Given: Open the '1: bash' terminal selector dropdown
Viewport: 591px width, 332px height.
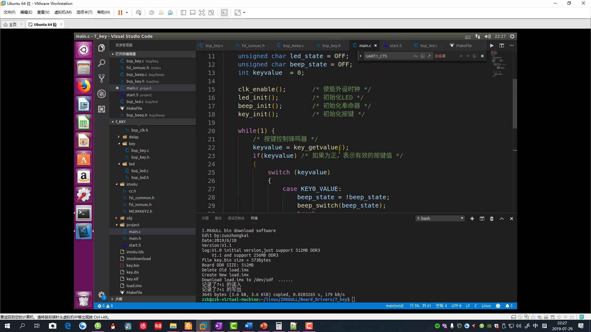Looking at the screenshot, I should (x=440, y=218).
